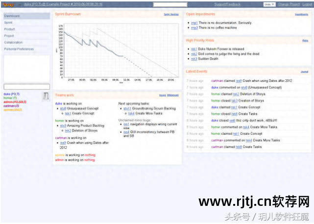Open the Risks link
This screenshot has height=224, width=314.
click(x=305, y=41)
